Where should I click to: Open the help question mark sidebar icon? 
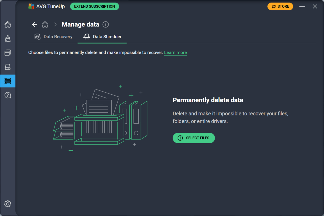tap(8, 95)
